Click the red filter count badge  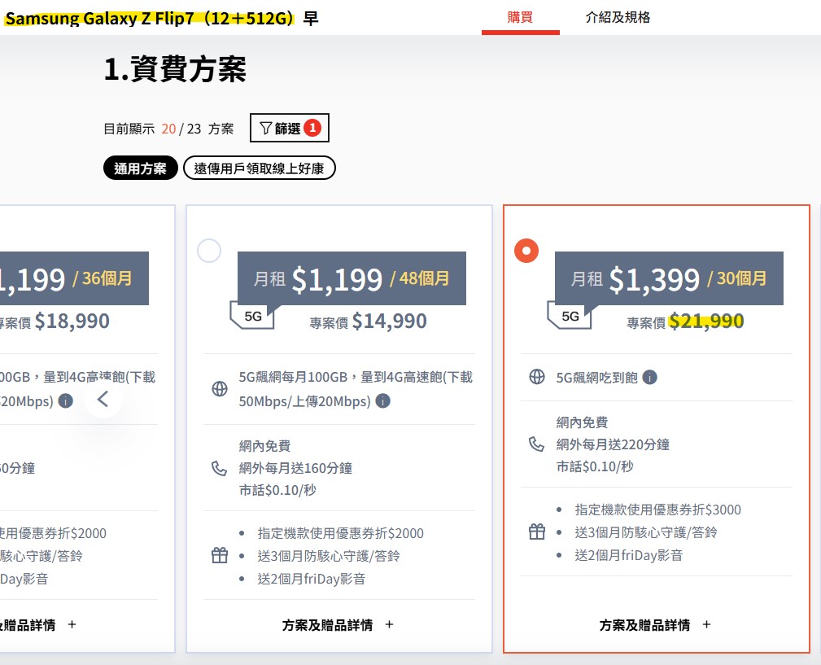[312, 128]
